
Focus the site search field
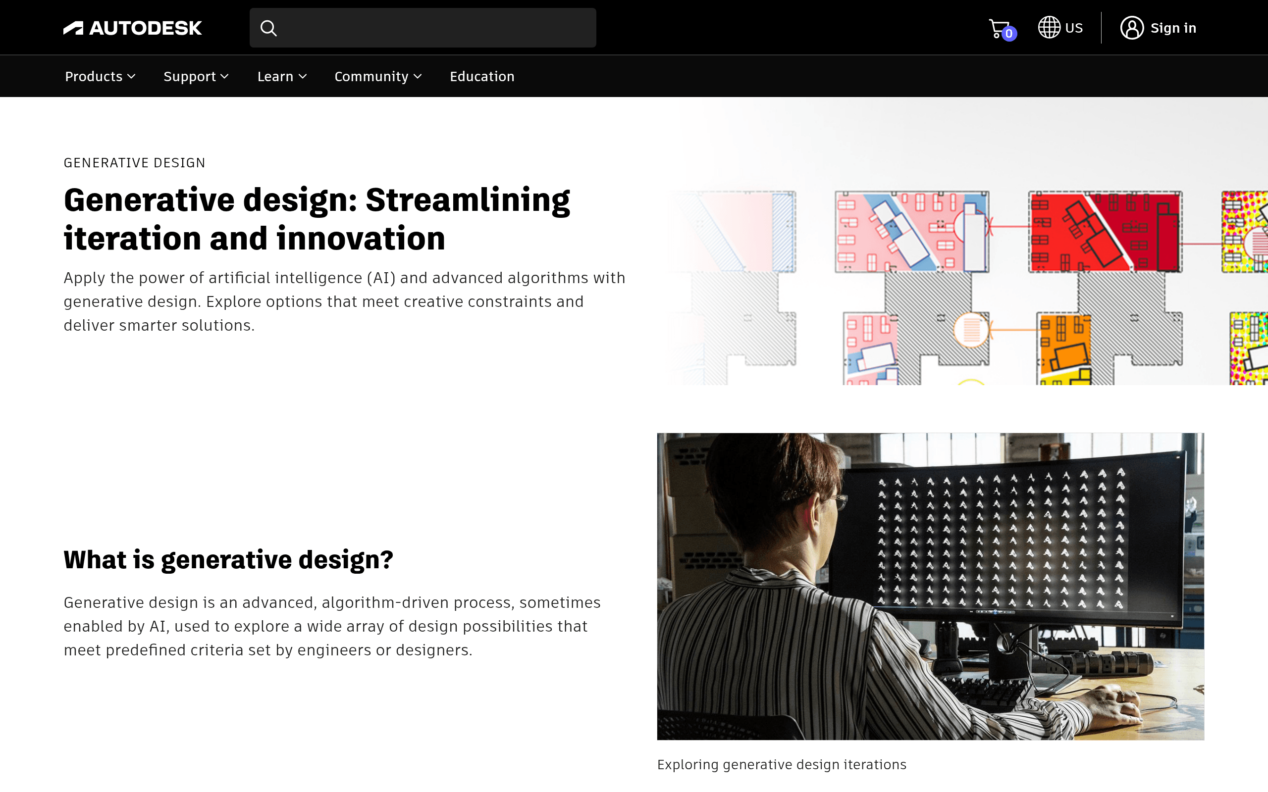coord(423,28)
